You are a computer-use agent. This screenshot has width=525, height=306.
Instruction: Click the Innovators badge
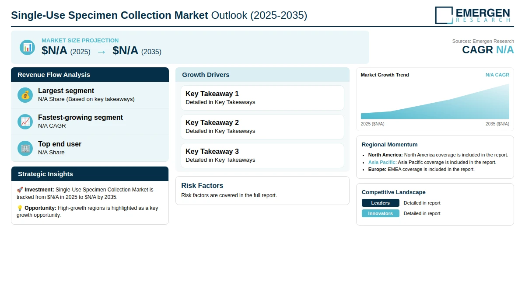click(x=381, y=213)
